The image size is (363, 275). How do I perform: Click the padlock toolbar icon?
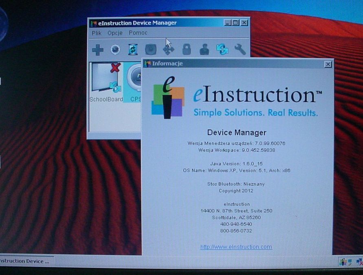(187, 49)
